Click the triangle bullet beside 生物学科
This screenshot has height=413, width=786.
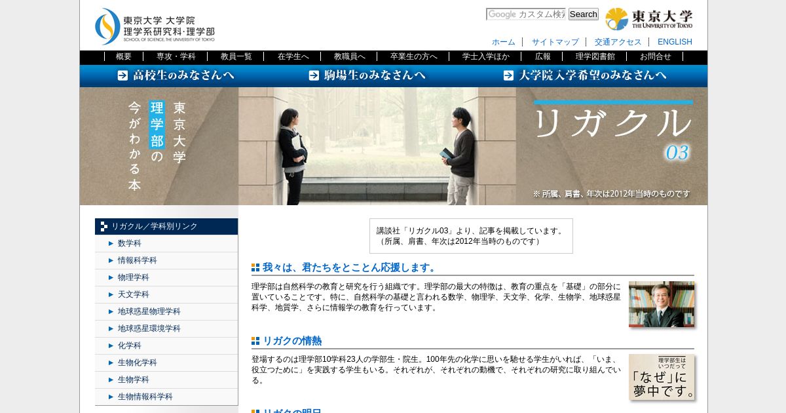click(x=111, y=380)
